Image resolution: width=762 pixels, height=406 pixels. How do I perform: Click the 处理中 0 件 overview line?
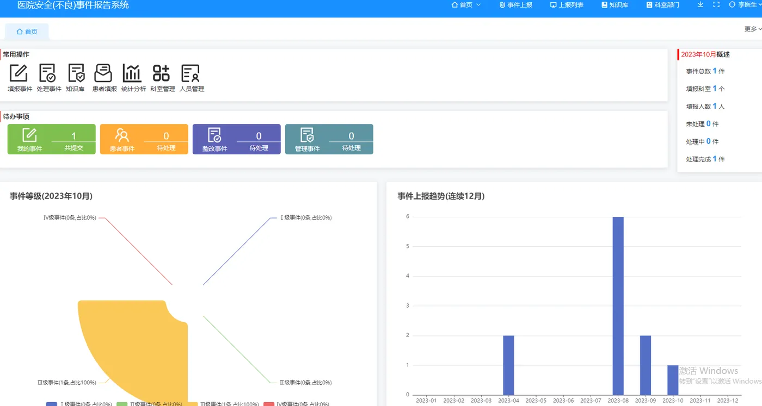702,141
